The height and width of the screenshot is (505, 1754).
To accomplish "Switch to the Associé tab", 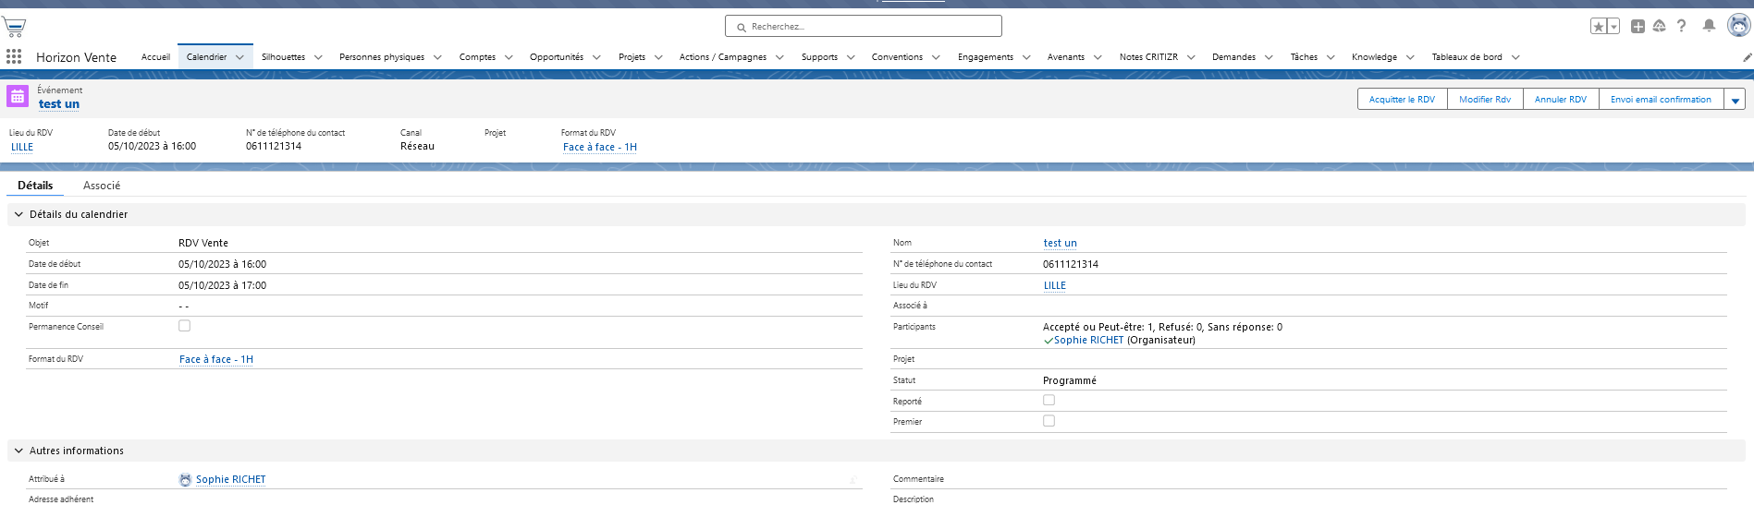I will point(102,186).
